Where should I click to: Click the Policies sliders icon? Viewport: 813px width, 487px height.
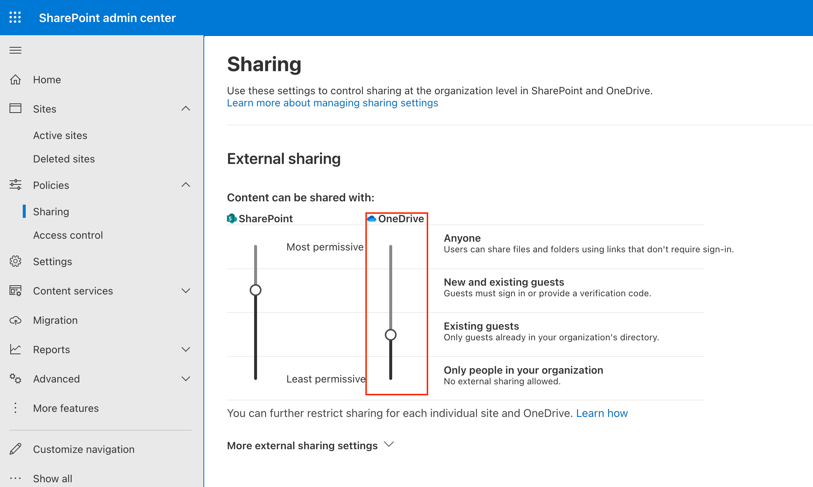(x=15, y=185)
